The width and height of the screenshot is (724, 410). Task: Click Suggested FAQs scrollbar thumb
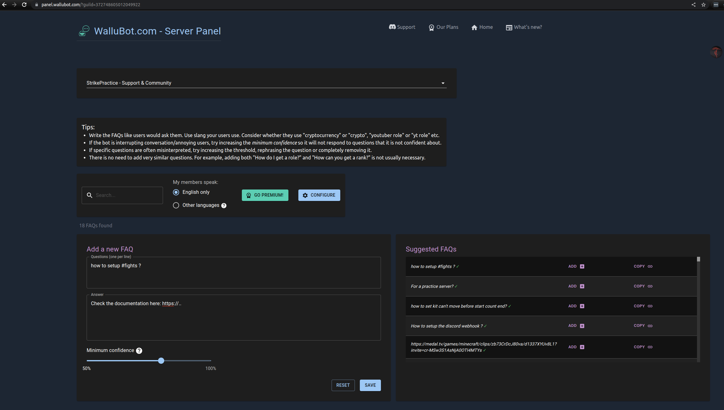(x=699, y=259)
